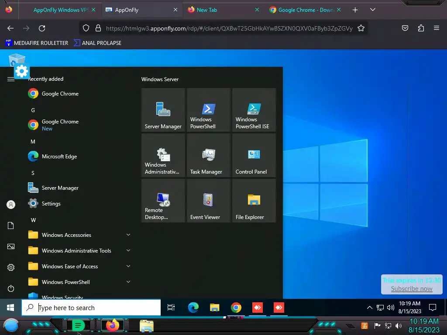
Task: Click the green notes app in host taskbar
Action: coord(78,325)
